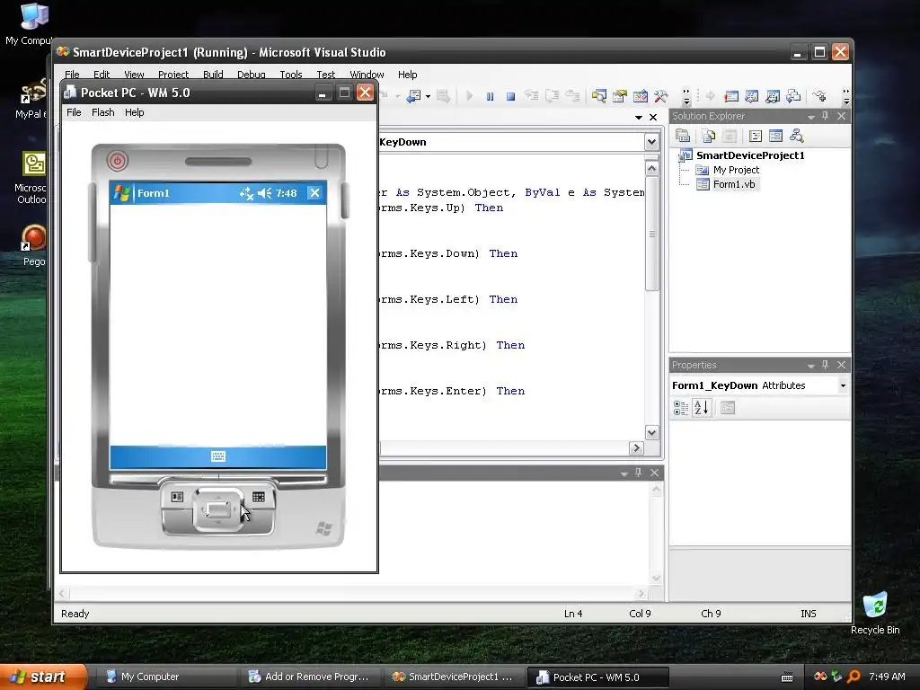This screenshot has height=690, width=920.
Task: Click Alphabetical sort icon in Properties
Action: click(x=702, y=408)
